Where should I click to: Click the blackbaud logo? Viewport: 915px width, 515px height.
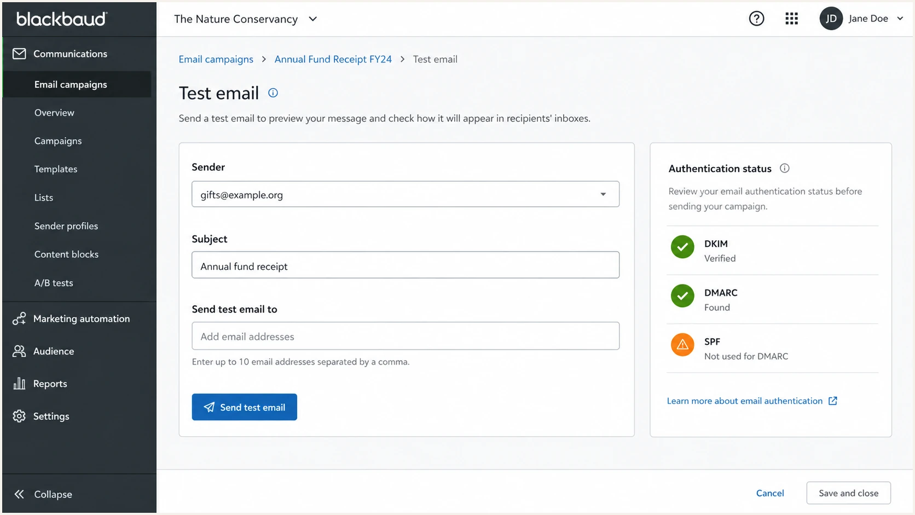(62, 19)
